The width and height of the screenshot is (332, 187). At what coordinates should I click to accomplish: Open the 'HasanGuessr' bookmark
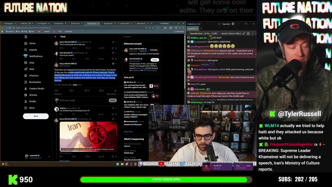(x=67, y=31)
